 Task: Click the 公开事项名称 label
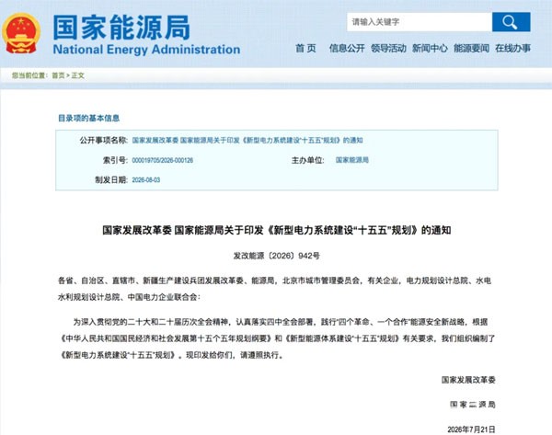[x=103, y=140]
